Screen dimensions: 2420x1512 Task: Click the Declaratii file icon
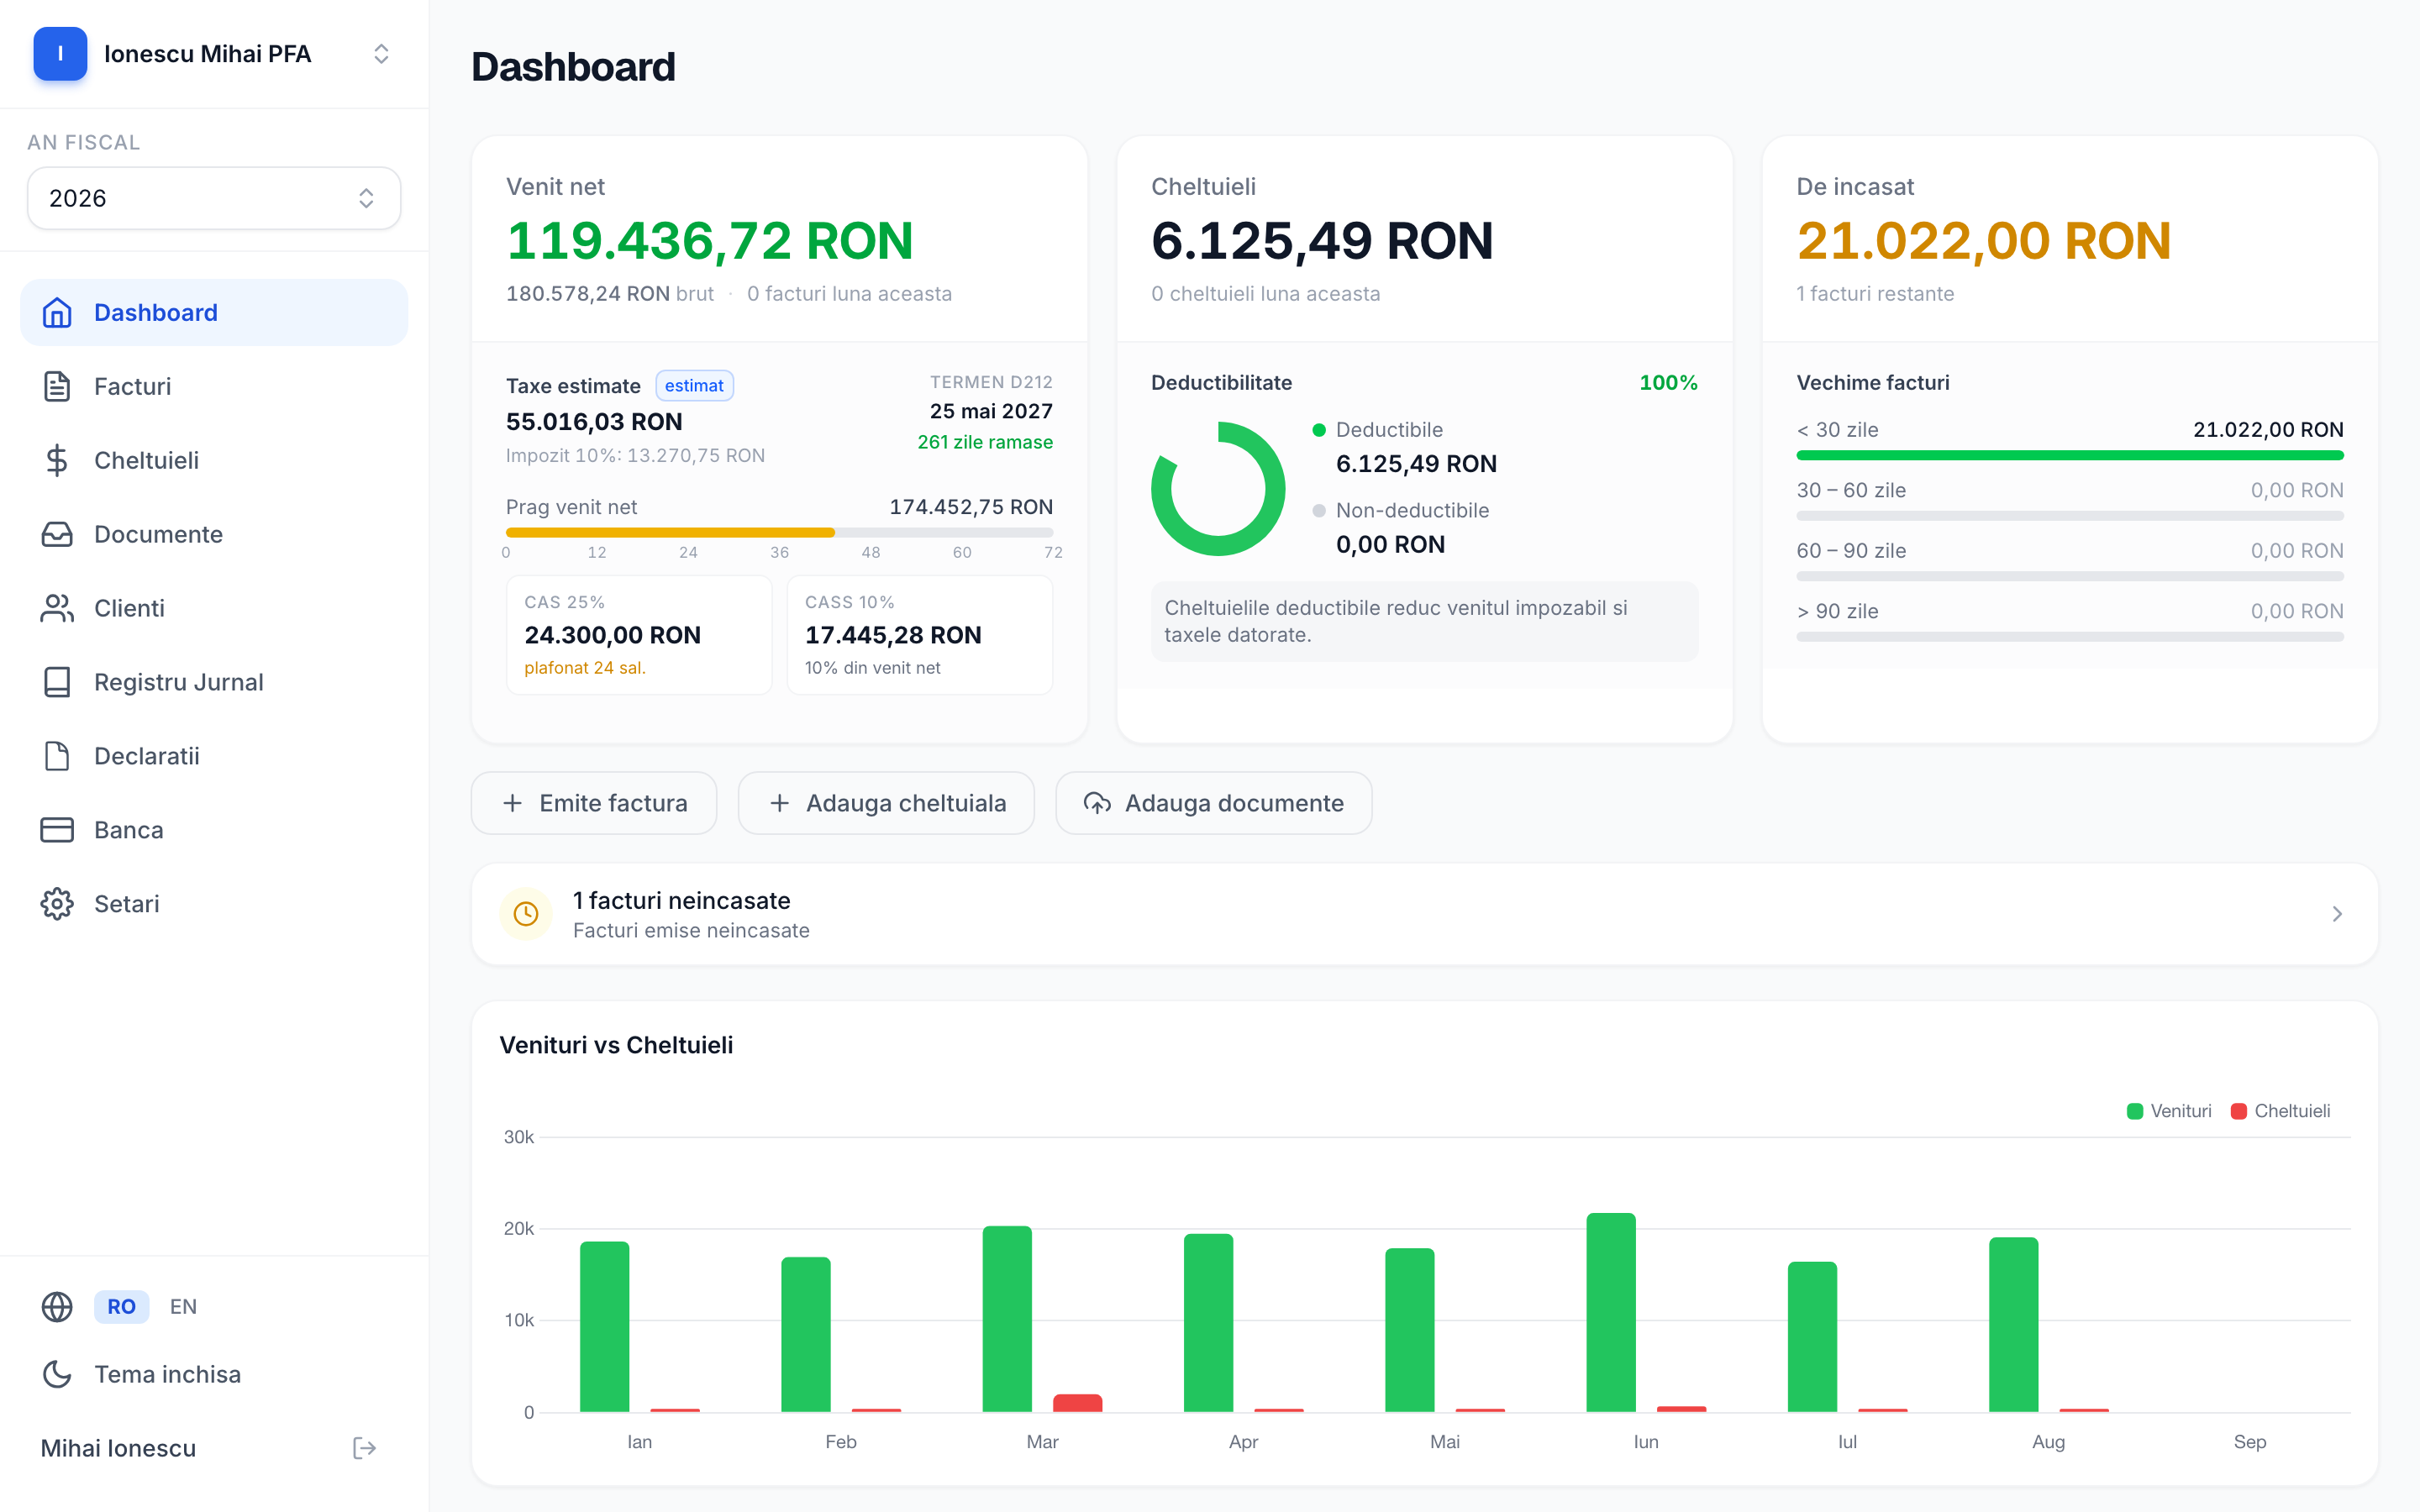[57, 757]
